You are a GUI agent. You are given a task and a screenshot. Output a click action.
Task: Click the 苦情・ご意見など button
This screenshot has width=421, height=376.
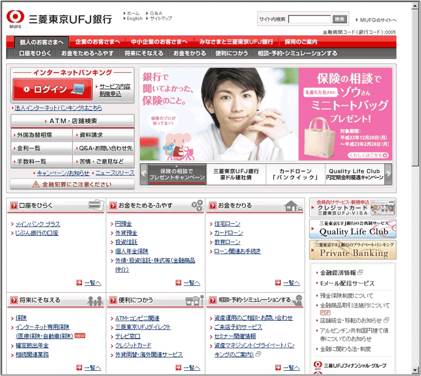click(103, 162)
